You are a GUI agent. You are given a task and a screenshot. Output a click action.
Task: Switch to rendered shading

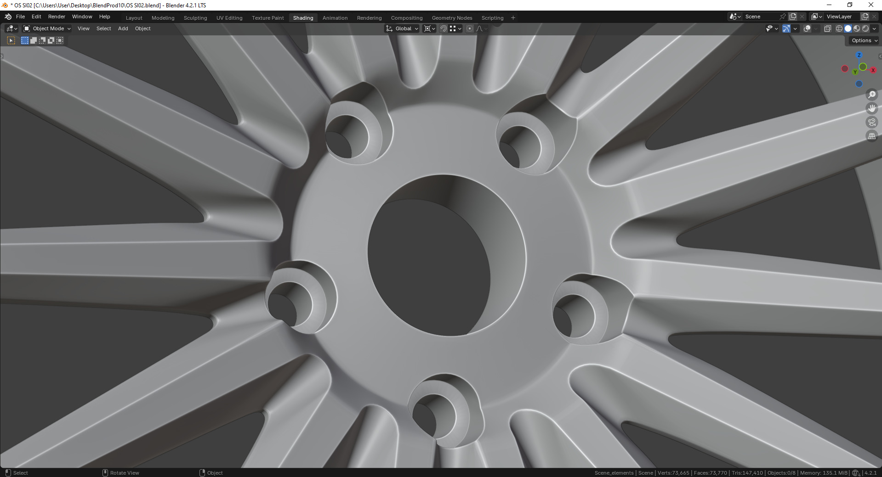point(865,28)
